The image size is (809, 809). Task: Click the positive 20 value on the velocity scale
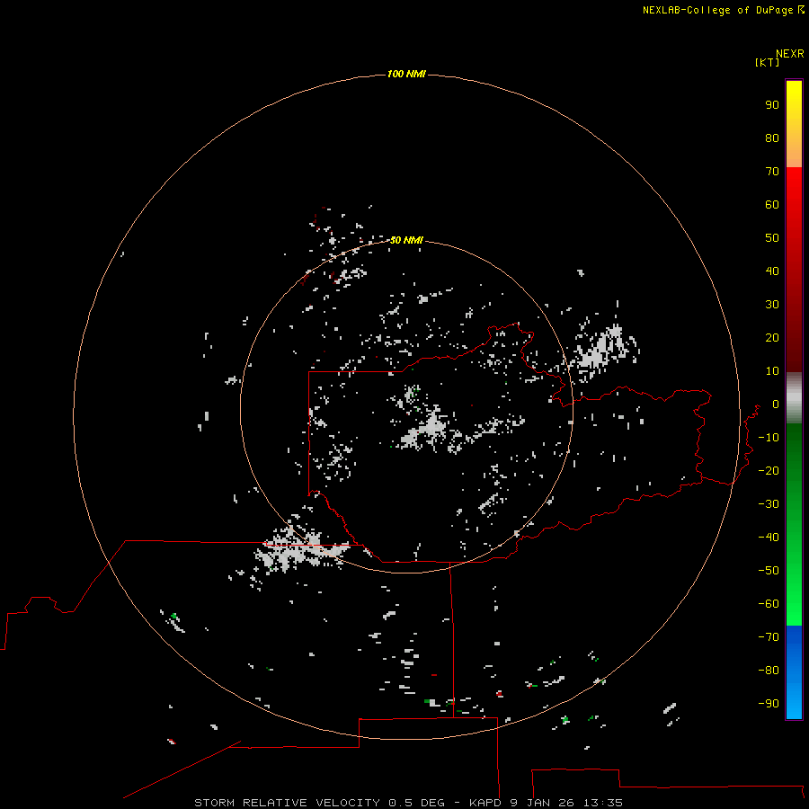coord(772,337)
